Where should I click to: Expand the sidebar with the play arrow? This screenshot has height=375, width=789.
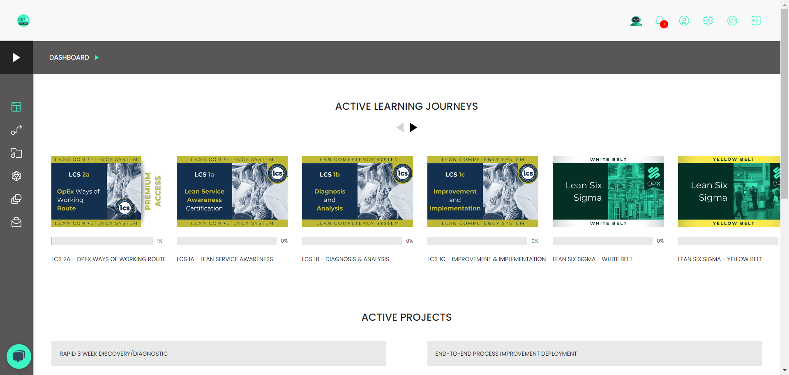16,58
